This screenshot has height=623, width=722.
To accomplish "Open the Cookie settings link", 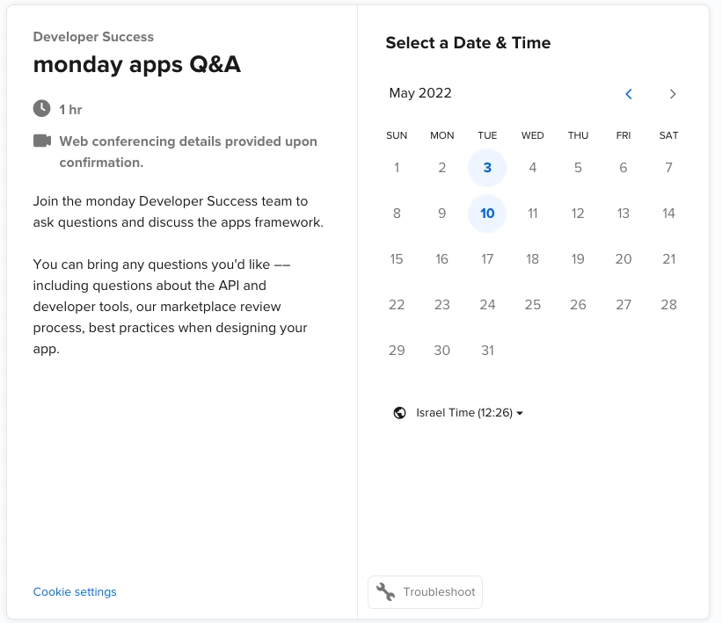I will [x=75, y=591].
